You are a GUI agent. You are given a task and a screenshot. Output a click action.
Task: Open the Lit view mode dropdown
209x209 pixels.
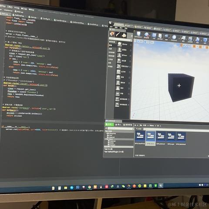point(147,42)
